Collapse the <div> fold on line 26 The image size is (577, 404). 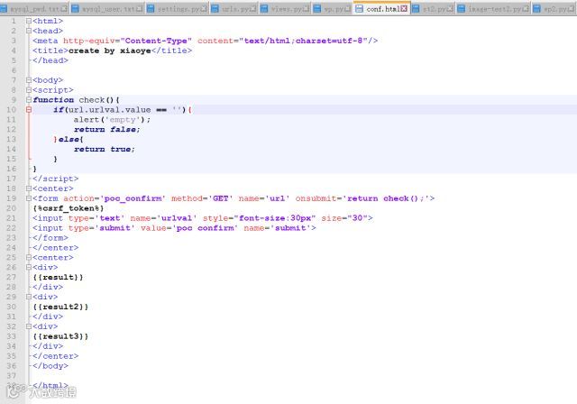[x=29, y=267]
